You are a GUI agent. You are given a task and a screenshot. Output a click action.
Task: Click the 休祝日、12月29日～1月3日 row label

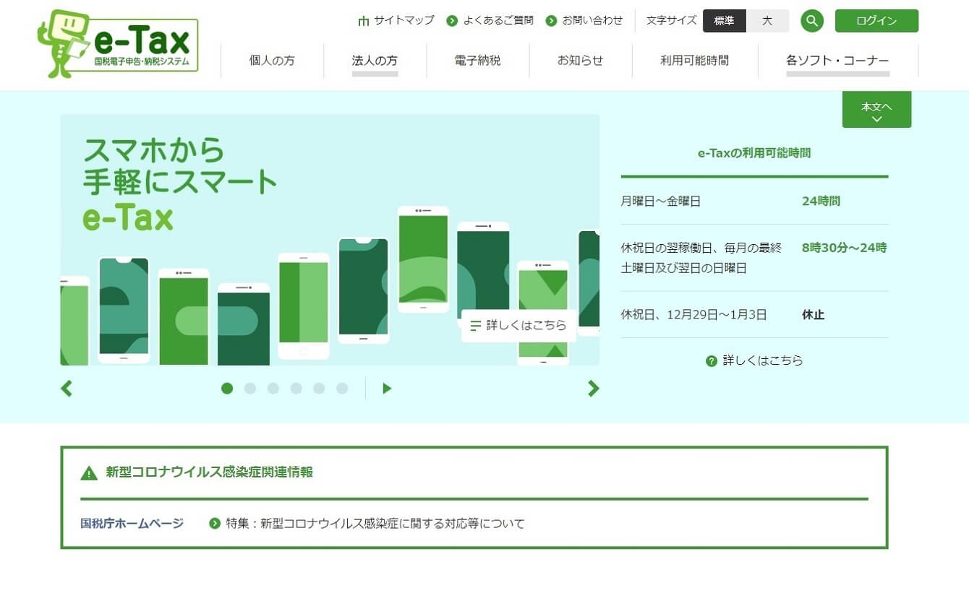coord(694,315)
